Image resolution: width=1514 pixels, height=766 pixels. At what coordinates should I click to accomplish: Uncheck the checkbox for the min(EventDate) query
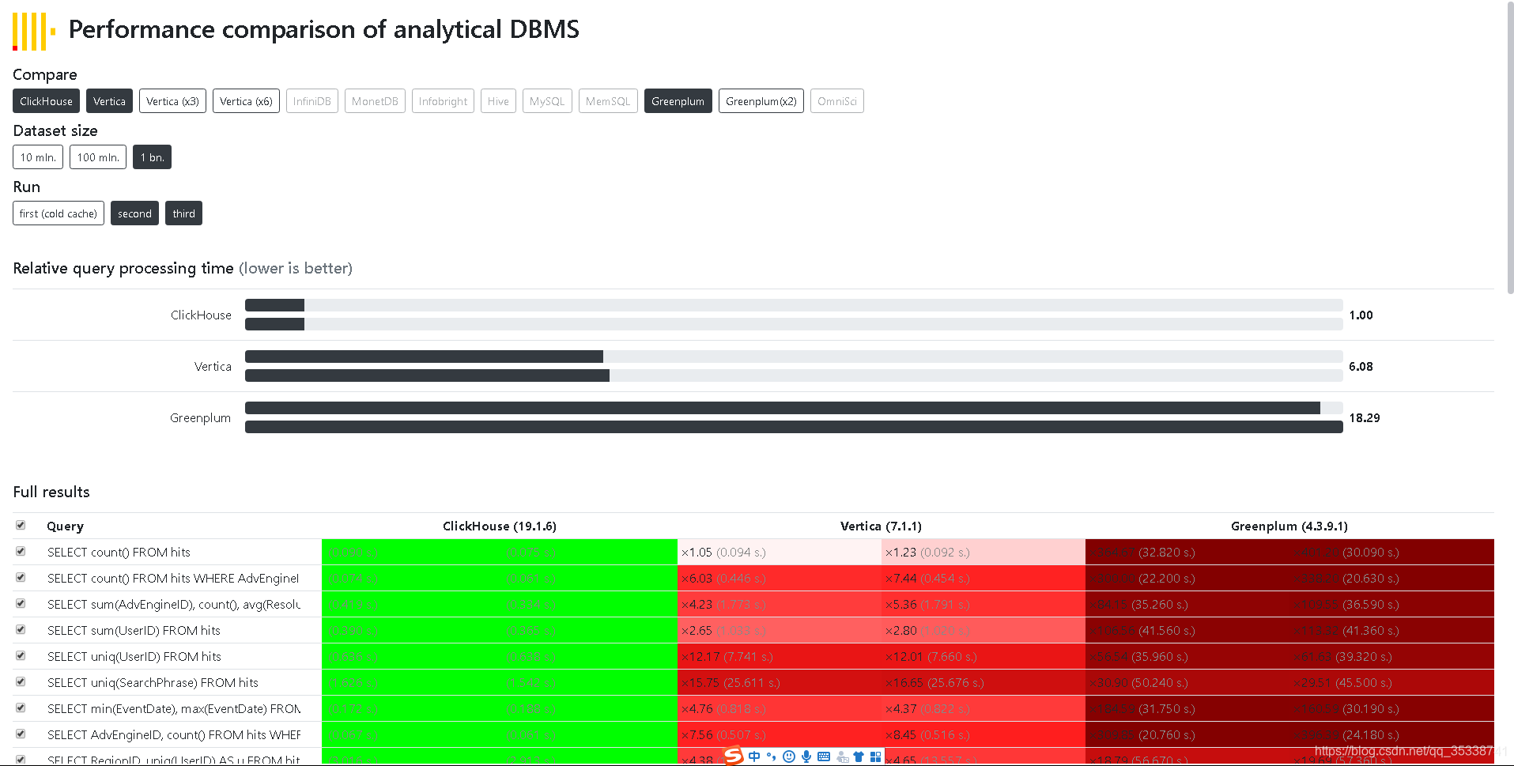click(x=21, y=708)
